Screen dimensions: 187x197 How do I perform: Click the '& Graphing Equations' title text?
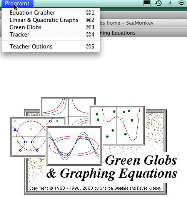[112, 174]
